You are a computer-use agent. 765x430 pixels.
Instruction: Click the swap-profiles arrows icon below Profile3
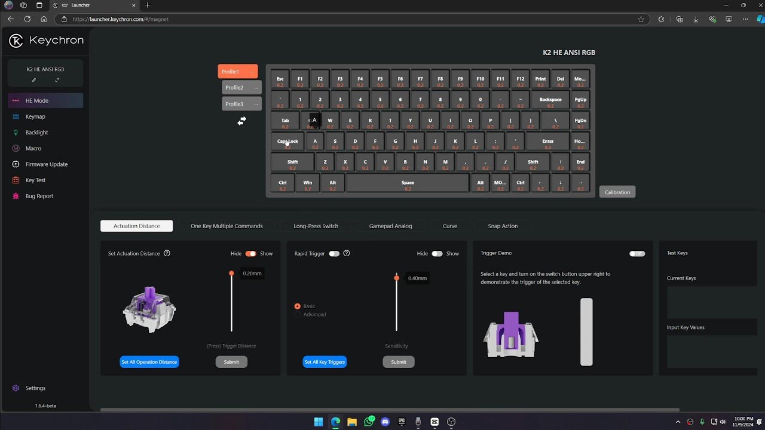[241, 121]
